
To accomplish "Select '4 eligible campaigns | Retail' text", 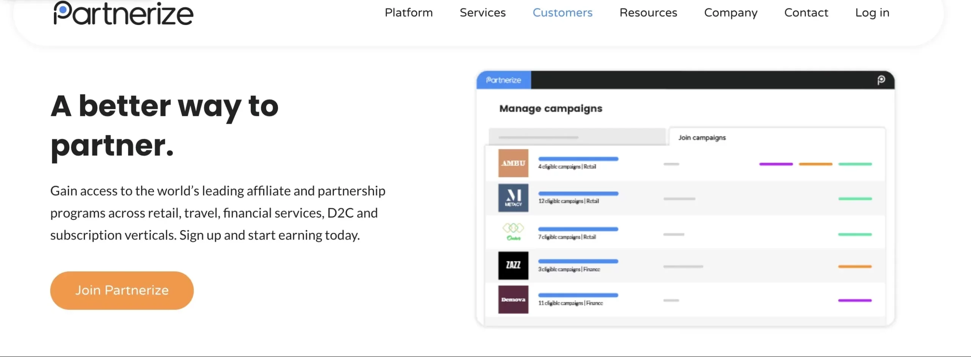I will pyautogui.click(x=567, y=167).
